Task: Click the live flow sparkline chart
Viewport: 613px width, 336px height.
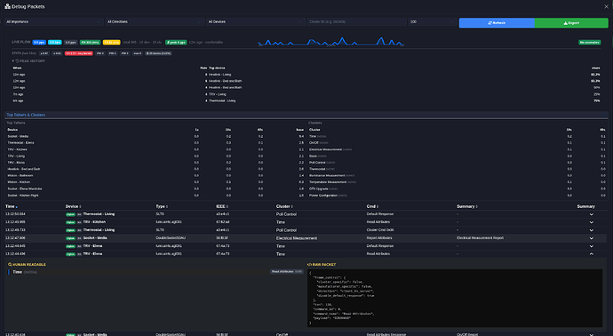Action: coord(330,42)
